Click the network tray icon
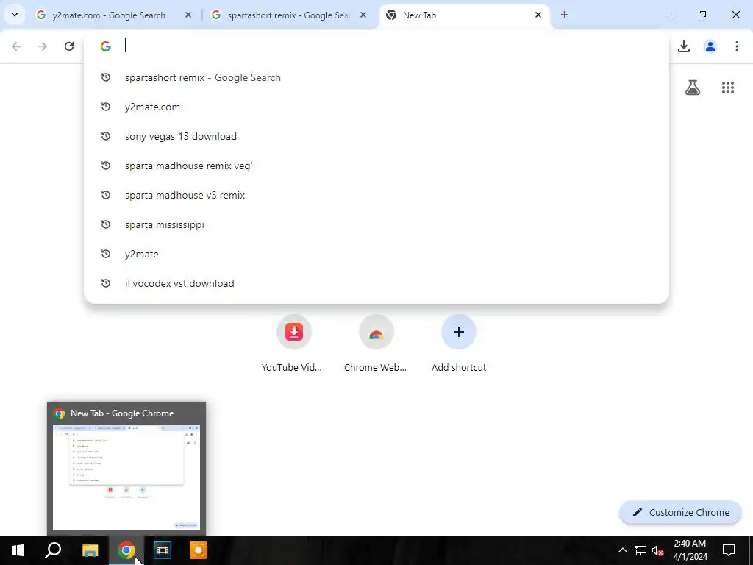Screen dimensions: 753x565 click(640, 550)
